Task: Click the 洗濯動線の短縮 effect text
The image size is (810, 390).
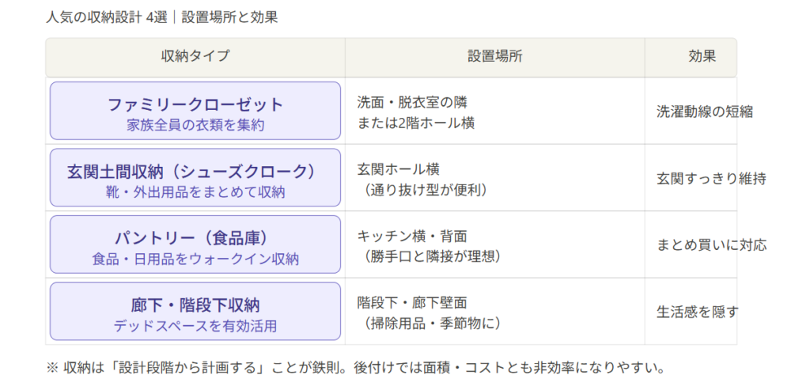Action: click(704, 112)
